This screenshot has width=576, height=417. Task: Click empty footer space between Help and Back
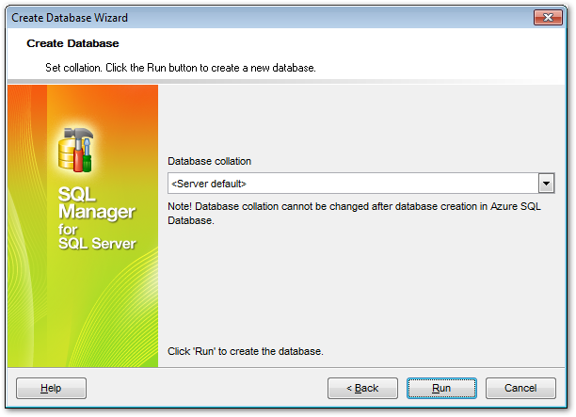pos(207,388)
